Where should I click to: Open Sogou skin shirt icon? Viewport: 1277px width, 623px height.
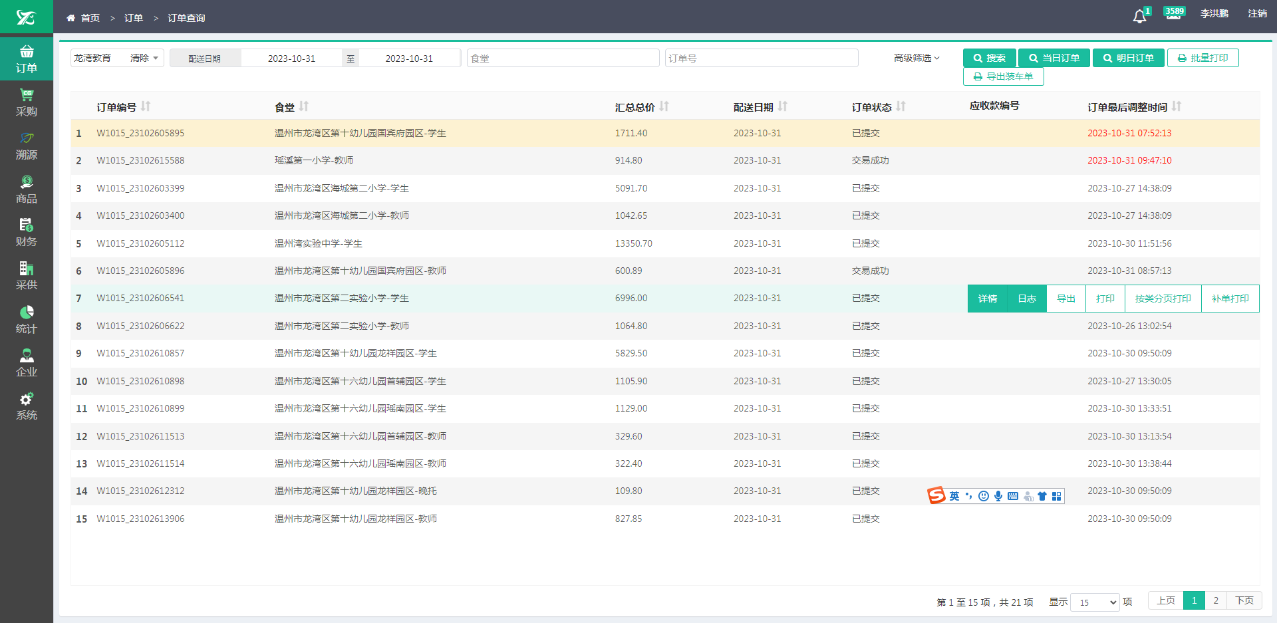click(x=1042, y=496)
